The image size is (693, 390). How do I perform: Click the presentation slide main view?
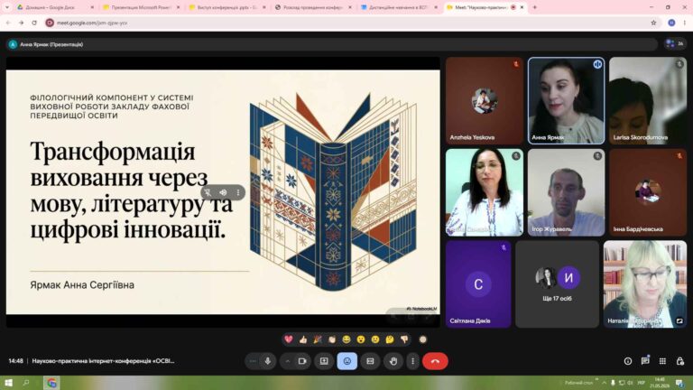click(x=223, y=192)
